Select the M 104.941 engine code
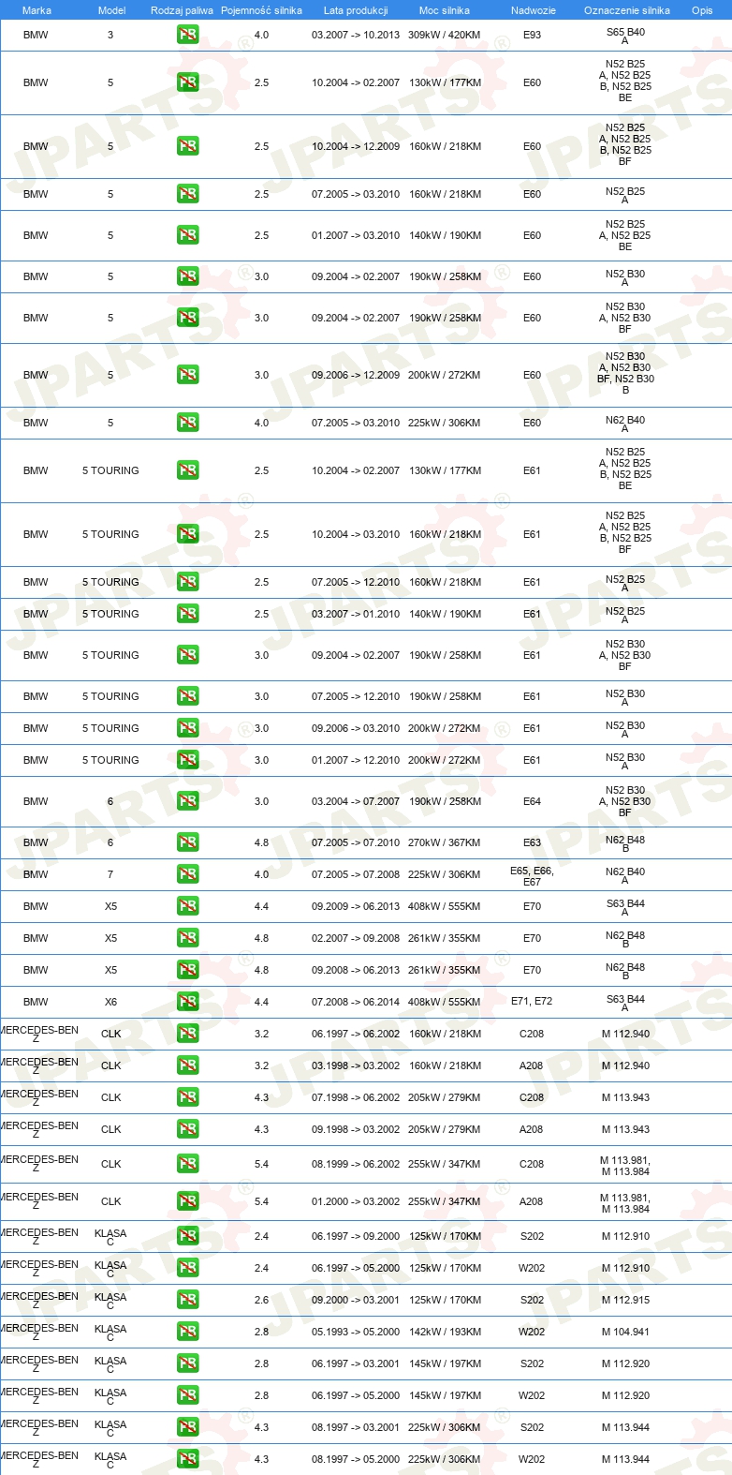The width and height of the screenshot is (732, 1475). click(625, 1332)
